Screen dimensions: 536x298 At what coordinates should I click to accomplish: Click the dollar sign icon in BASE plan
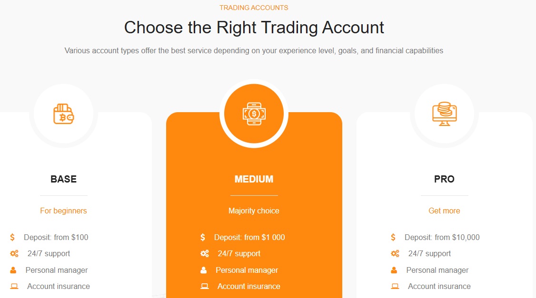(12, 237)
